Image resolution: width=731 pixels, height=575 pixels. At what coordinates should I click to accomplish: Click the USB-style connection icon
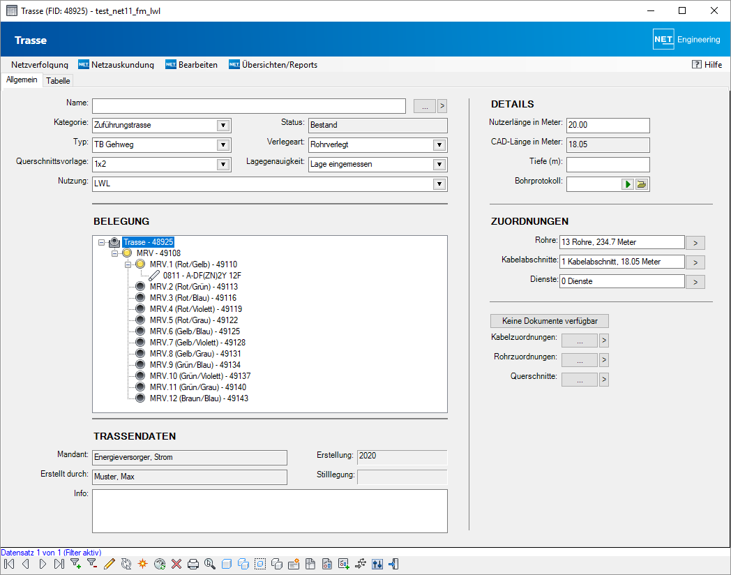click(361, 565)
